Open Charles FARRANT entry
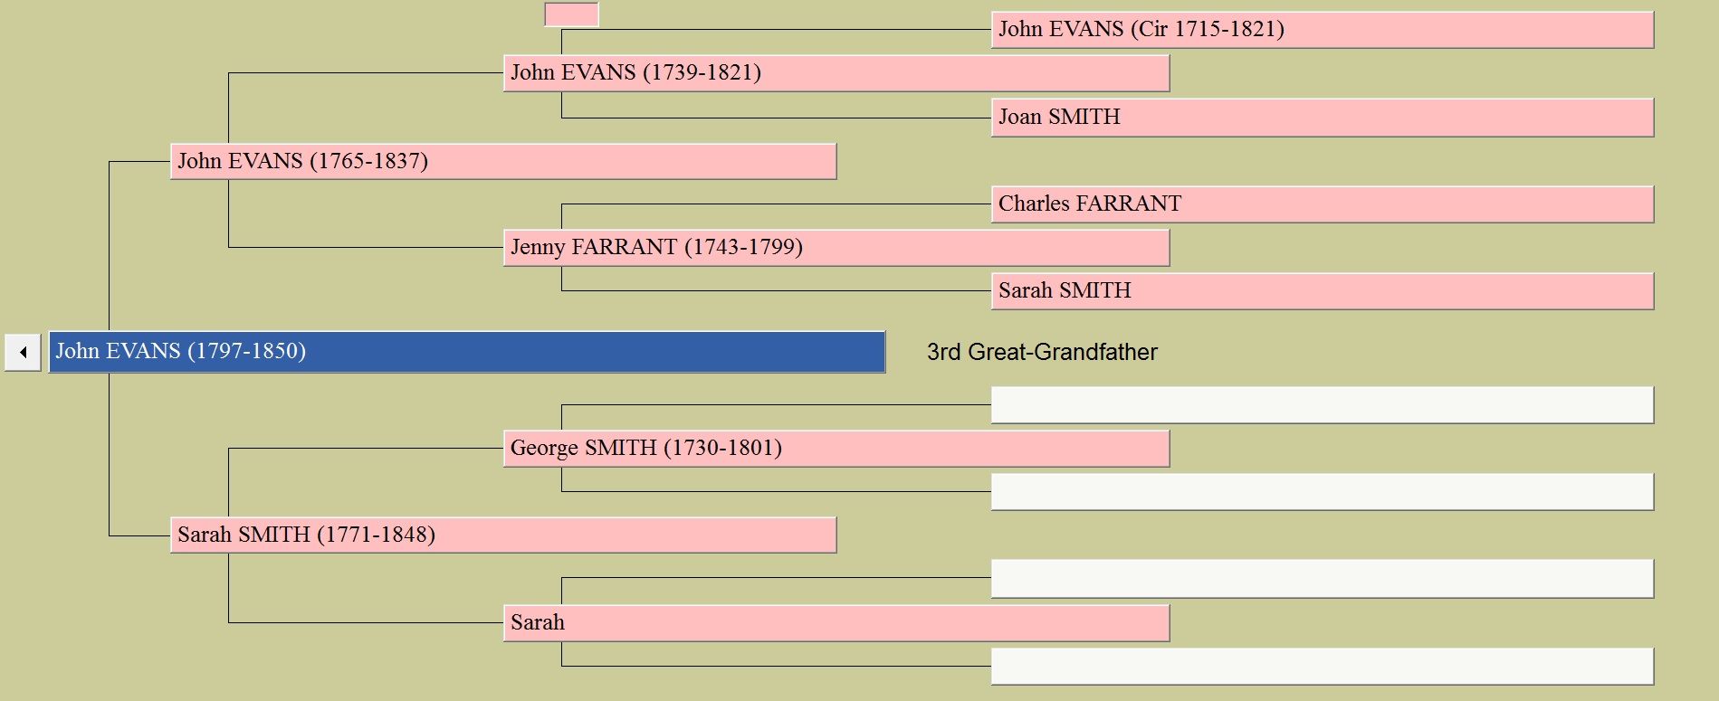The height and width of the screenshot is (701, 1719). point(1323,204)
